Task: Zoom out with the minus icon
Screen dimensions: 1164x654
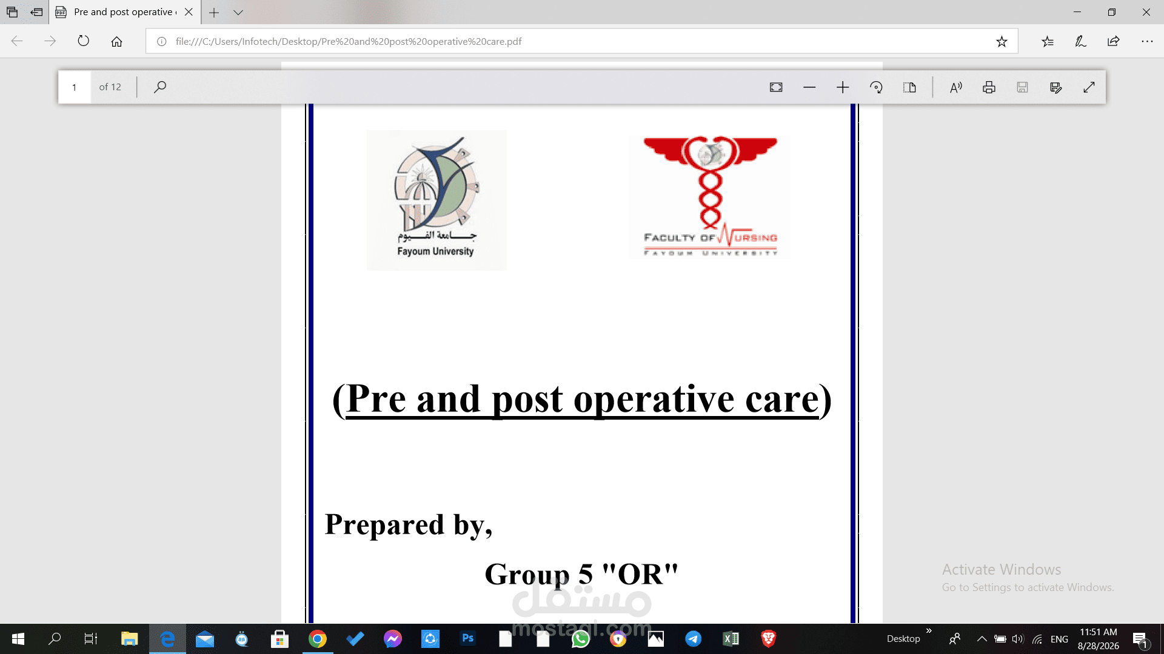Action: click(809, 87)
